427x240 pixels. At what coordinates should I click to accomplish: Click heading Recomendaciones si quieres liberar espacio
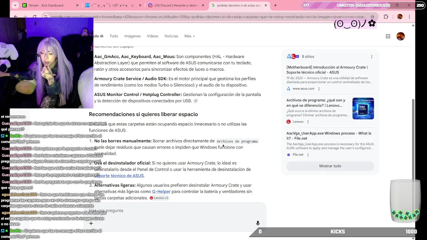143,114
